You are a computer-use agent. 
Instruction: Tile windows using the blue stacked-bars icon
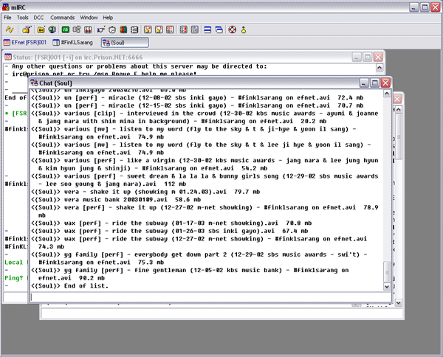click(206, 30)
